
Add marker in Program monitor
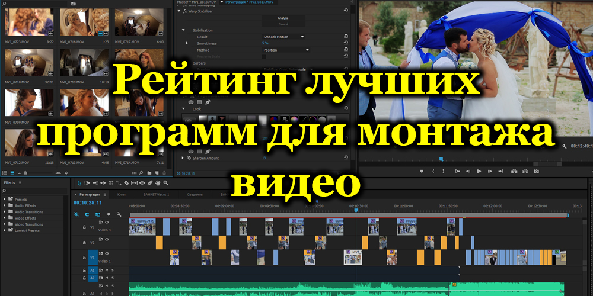pyautogui.click(x=422, y=171)
